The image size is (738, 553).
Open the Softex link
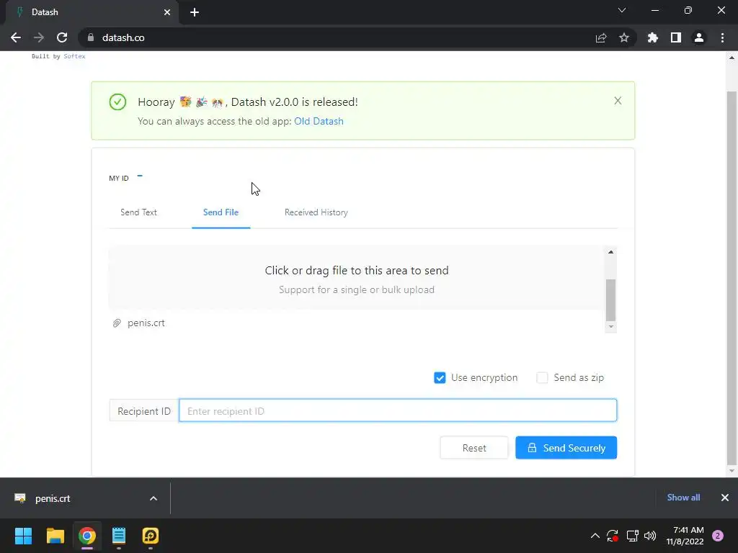pos(74,56)
